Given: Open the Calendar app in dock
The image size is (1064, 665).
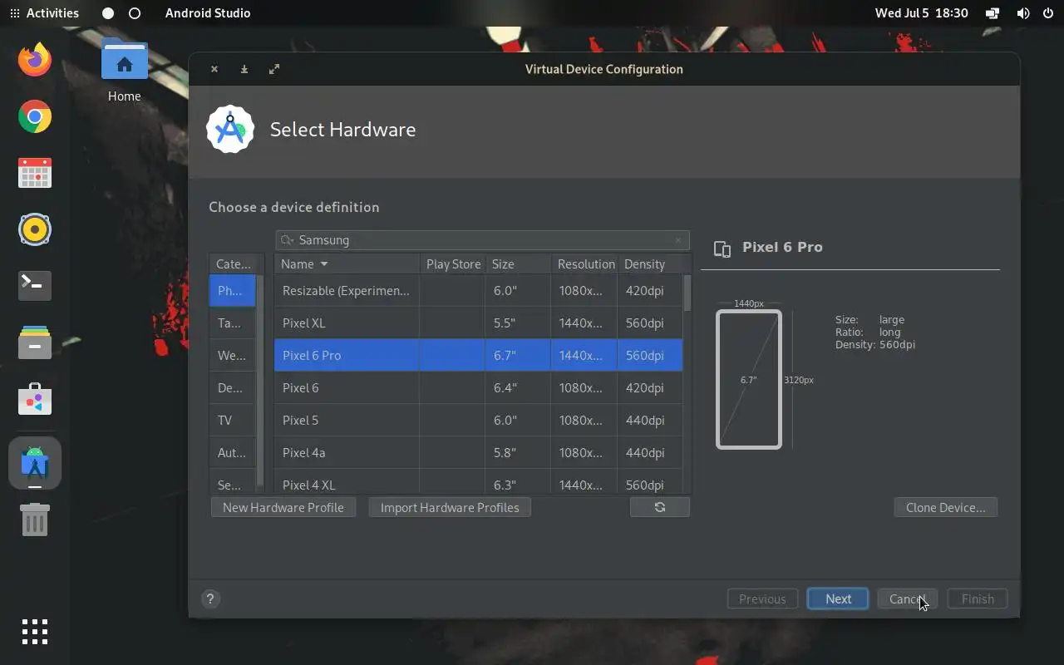Looking at the screenshot, I should point(35,173).
